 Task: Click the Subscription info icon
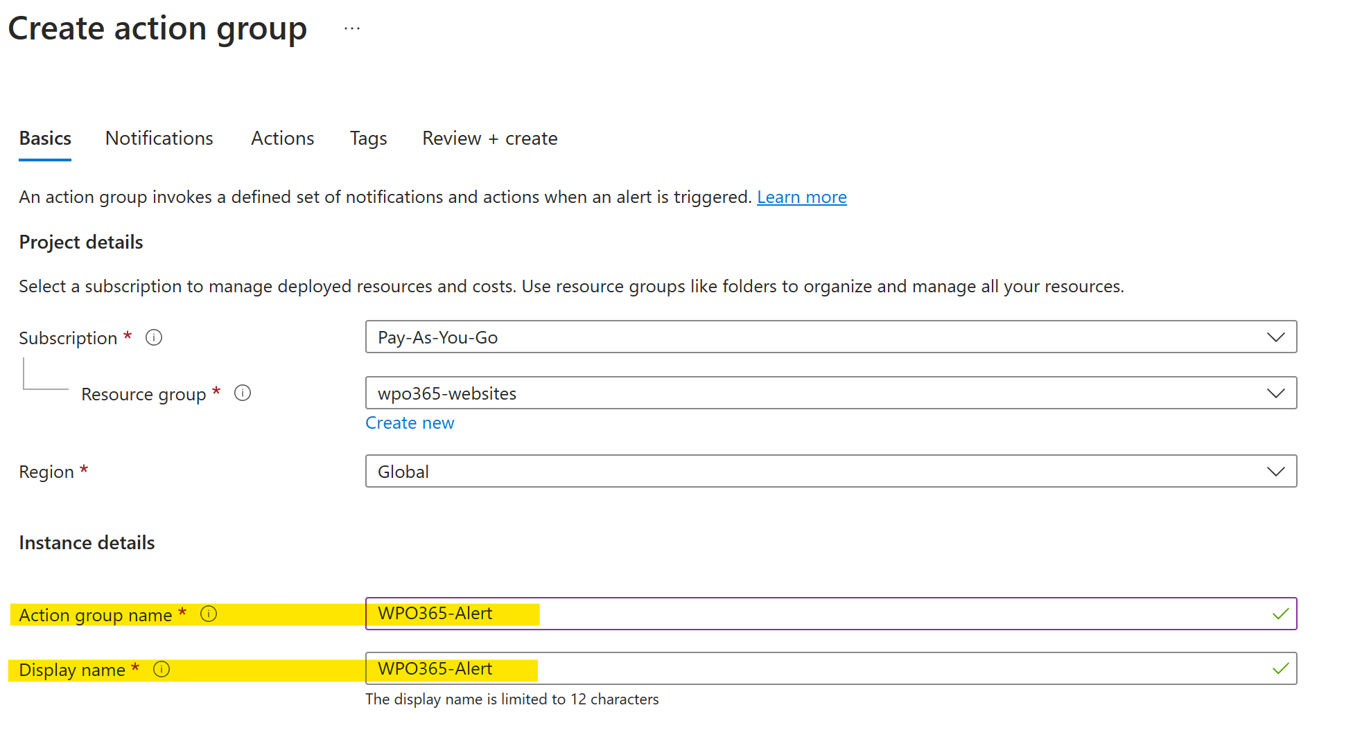[154, 337]
